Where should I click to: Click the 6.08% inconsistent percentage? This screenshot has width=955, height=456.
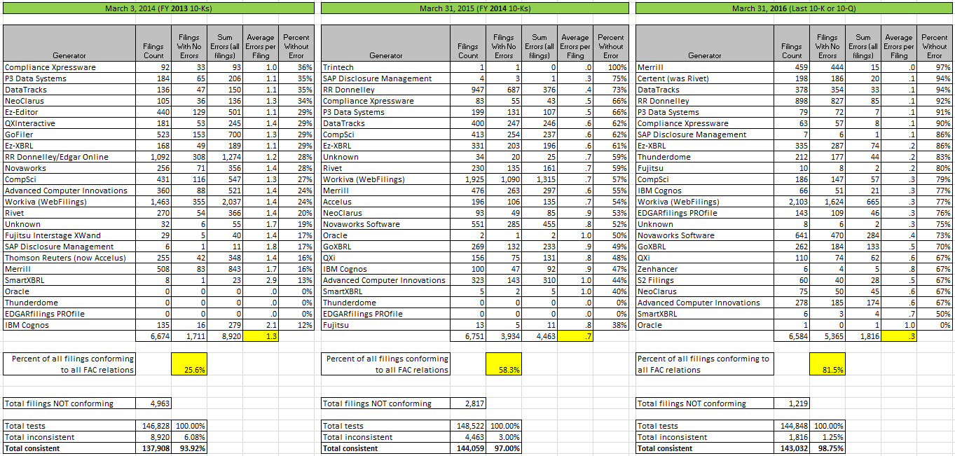click(189, 437)
